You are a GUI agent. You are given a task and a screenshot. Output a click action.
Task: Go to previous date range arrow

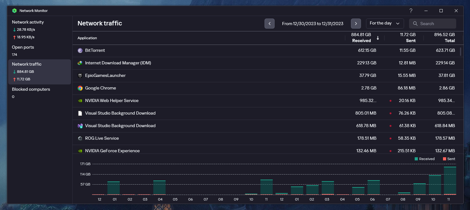270,24
